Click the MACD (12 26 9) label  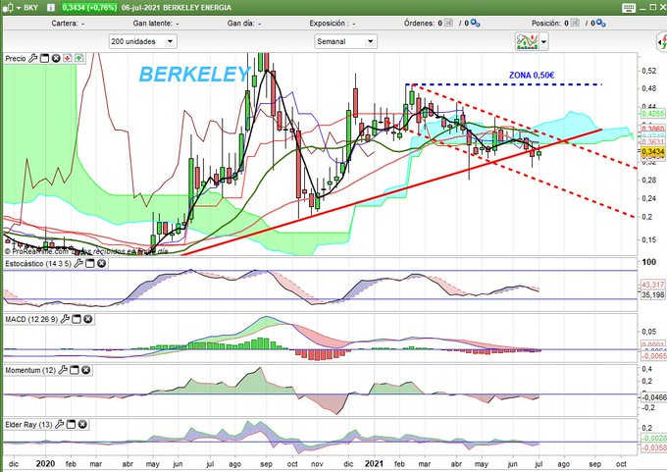tap(31, 319)
